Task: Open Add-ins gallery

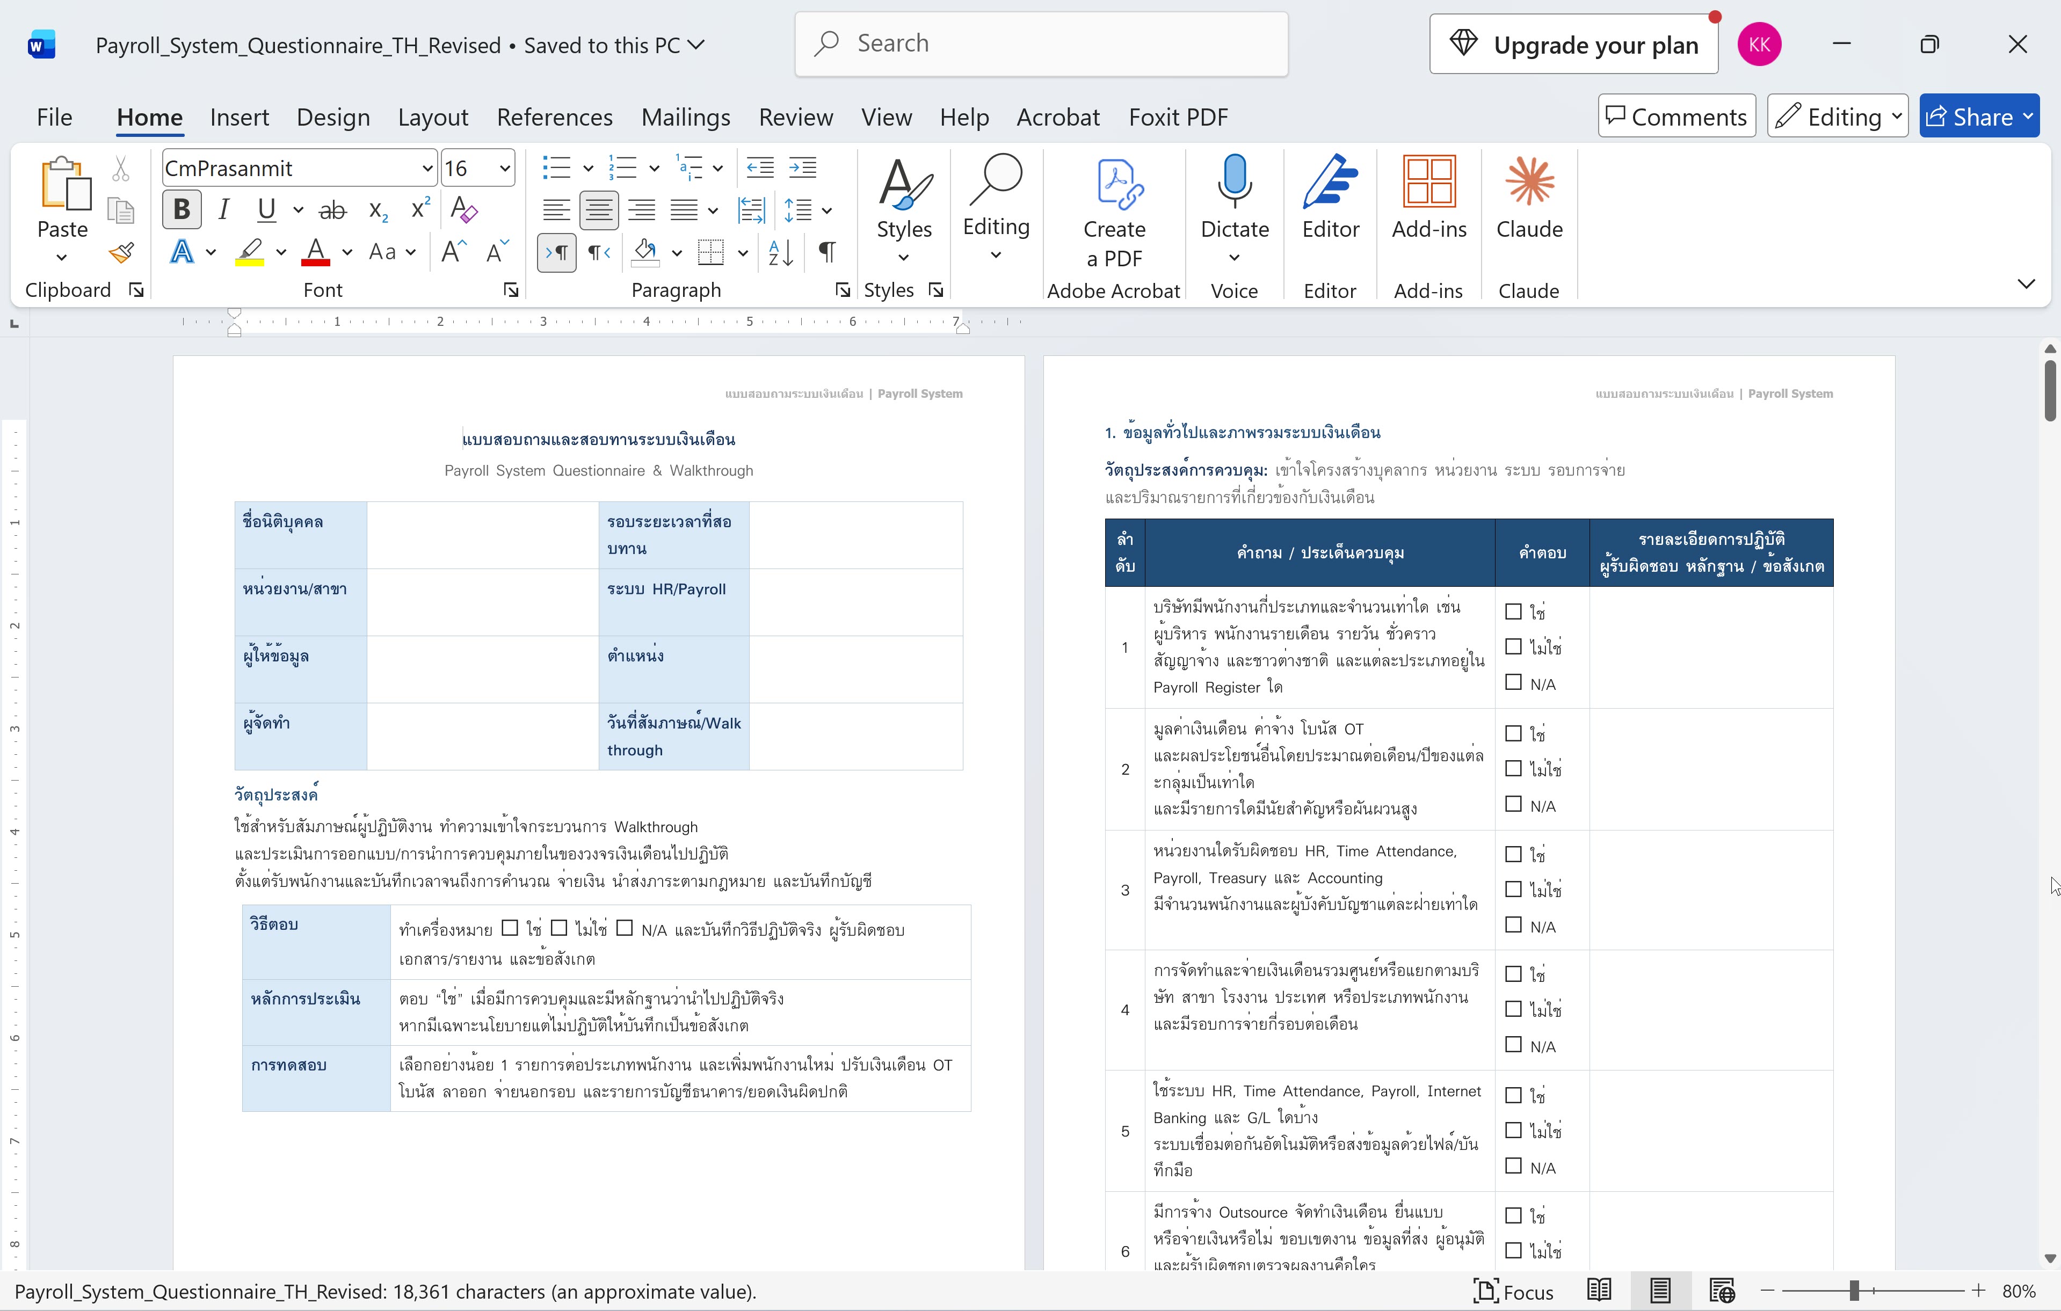Action: click(x=1428, y=199)
